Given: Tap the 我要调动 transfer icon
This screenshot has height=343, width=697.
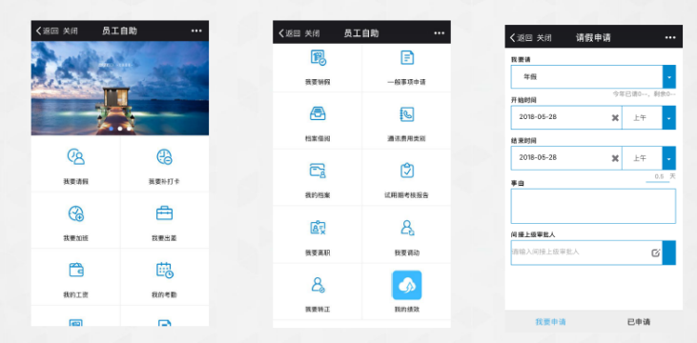Looking at the screenshot, I should [x=407, y=227].
